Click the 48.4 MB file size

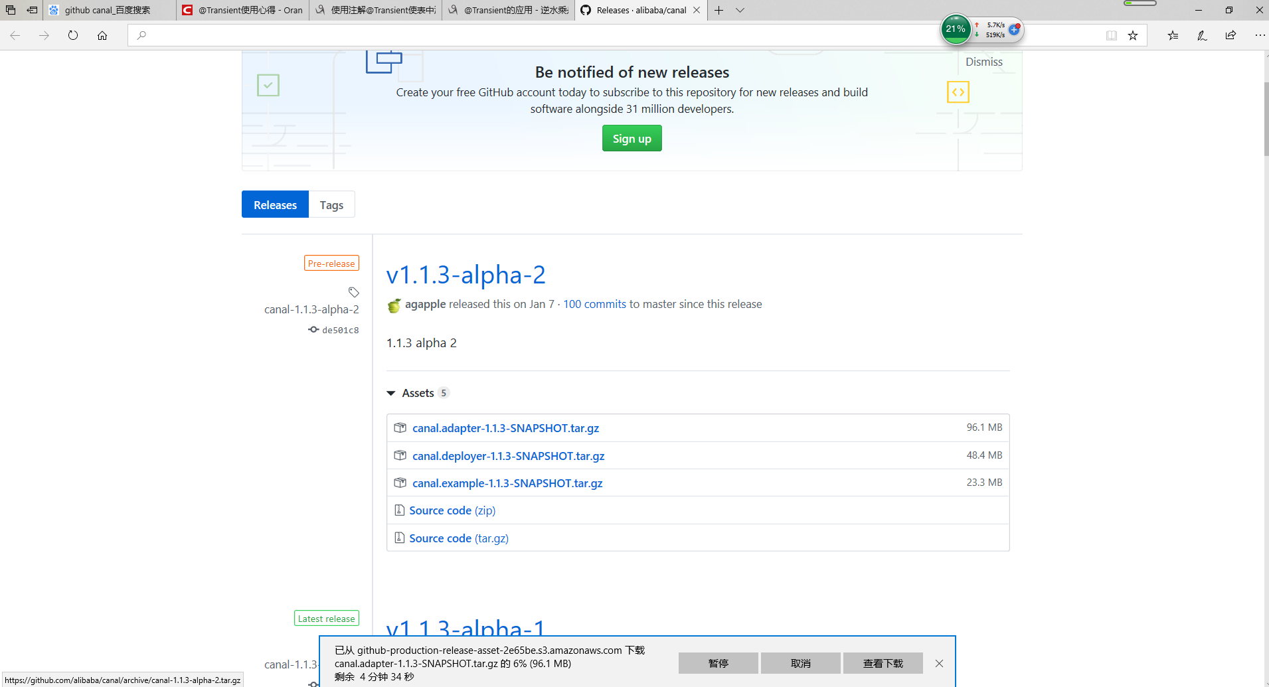[x=984, y=455]
